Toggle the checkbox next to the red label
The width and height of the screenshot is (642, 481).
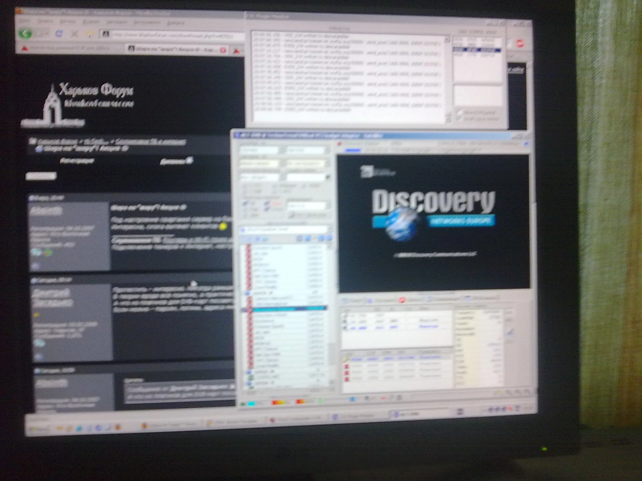267,204
